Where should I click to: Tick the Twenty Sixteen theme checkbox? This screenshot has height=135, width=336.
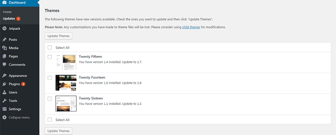click(50, 98)
